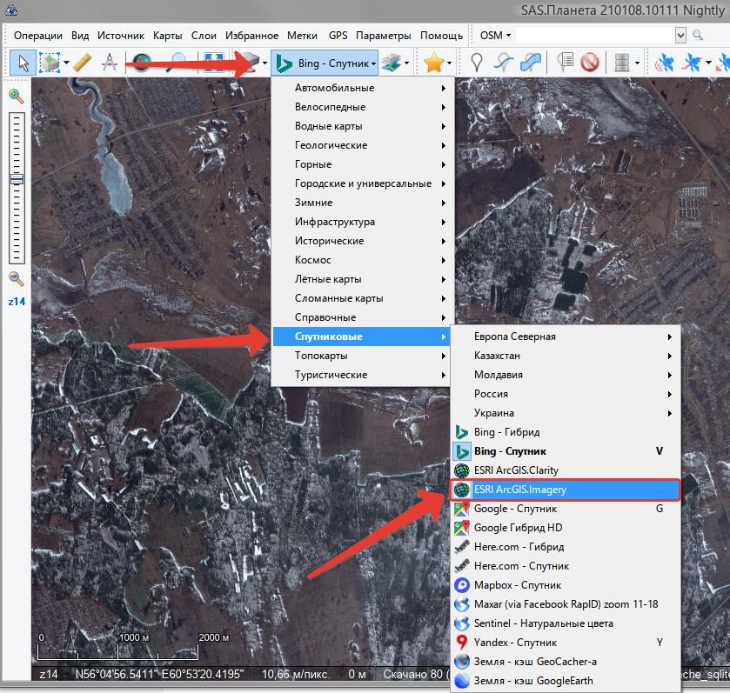Viewport: 730px width, 693px height.
Task: Select ESRI ArcGIS.Clarity map
Action: tap(566, 470)
